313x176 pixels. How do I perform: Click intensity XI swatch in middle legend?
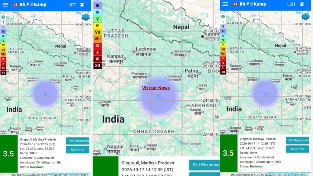pyautogui.click(x=98, y=59)
